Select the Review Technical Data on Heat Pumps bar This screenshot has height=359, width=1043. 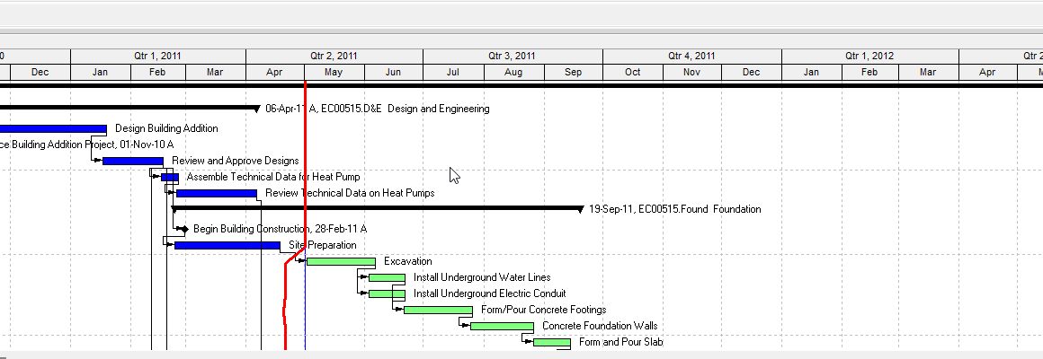tap(217, 194)
